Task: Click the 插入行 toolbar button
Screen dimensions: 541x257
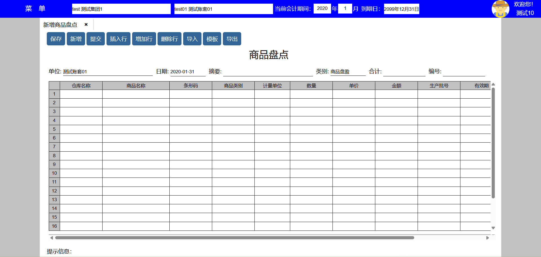Action: pyautogui.click(x=118, y=39)
